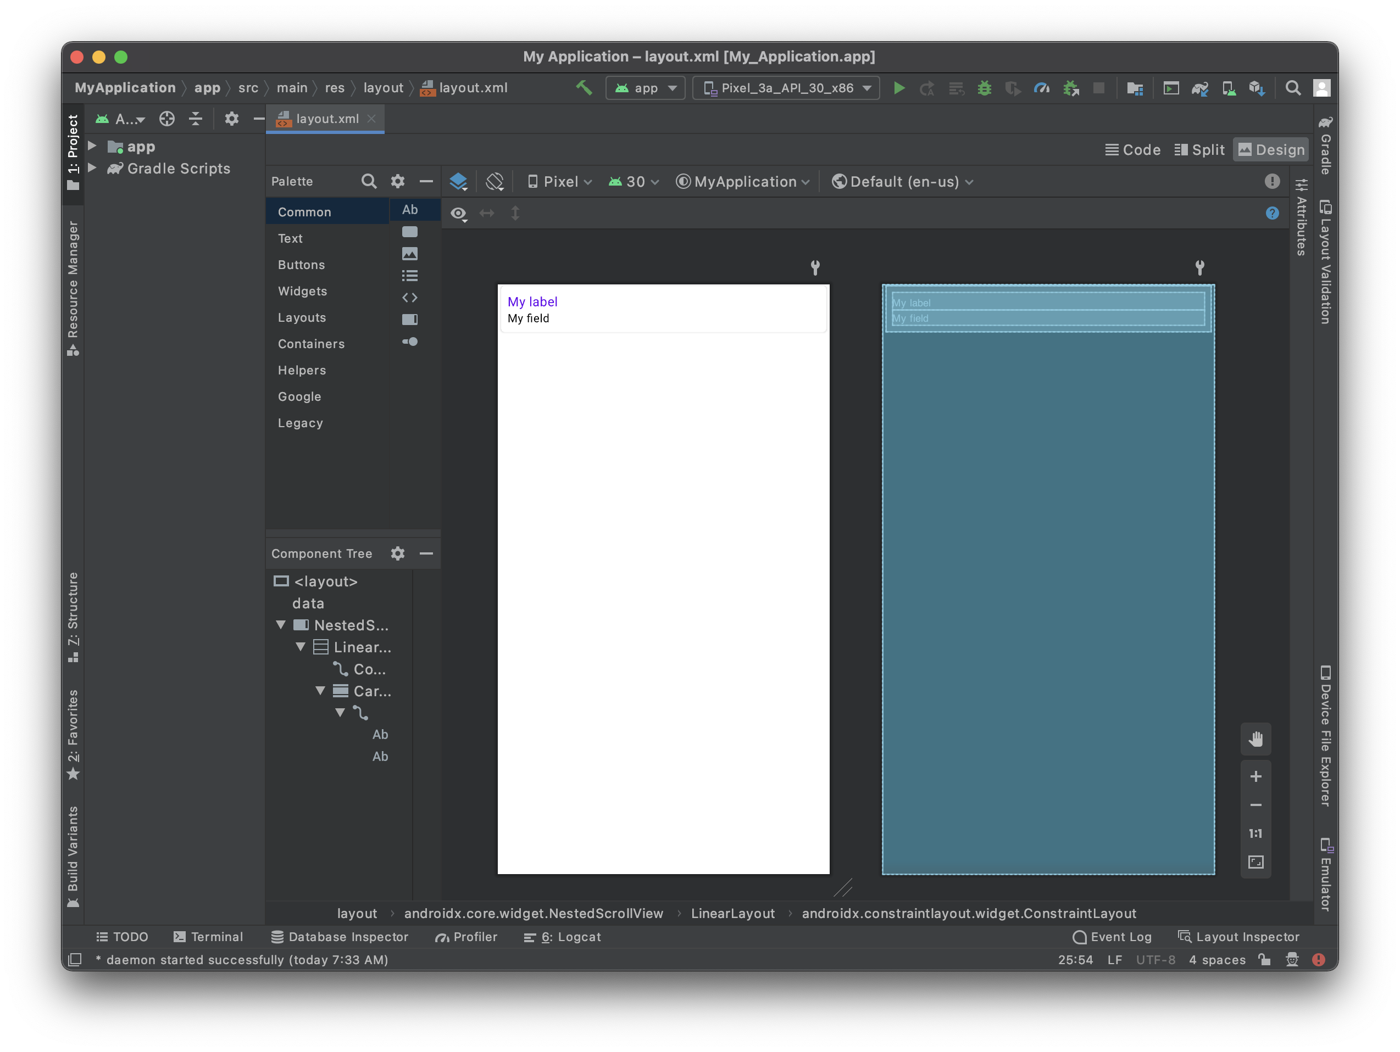Image resolution: width=1400 pixels, height=1052 pixels.
Task: Select Common category in Palette
Action: click(x=327, y=212)
